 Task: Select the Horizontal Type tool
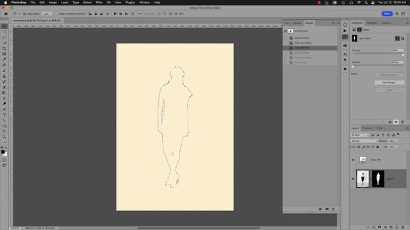coord(4,115)
